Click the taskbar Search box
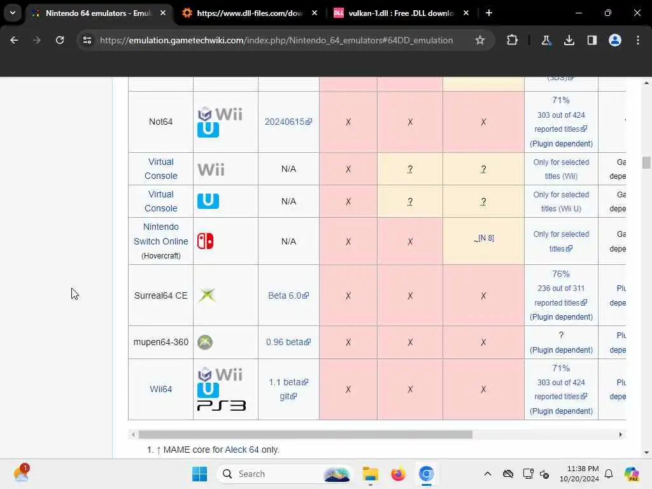 [x=285, y=474]
